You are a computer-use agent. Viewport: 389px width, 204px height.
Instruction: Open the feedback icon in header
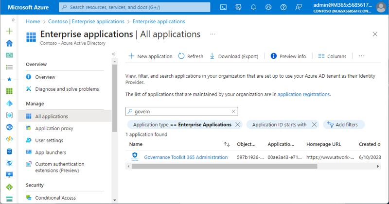(x=299, y=7)
